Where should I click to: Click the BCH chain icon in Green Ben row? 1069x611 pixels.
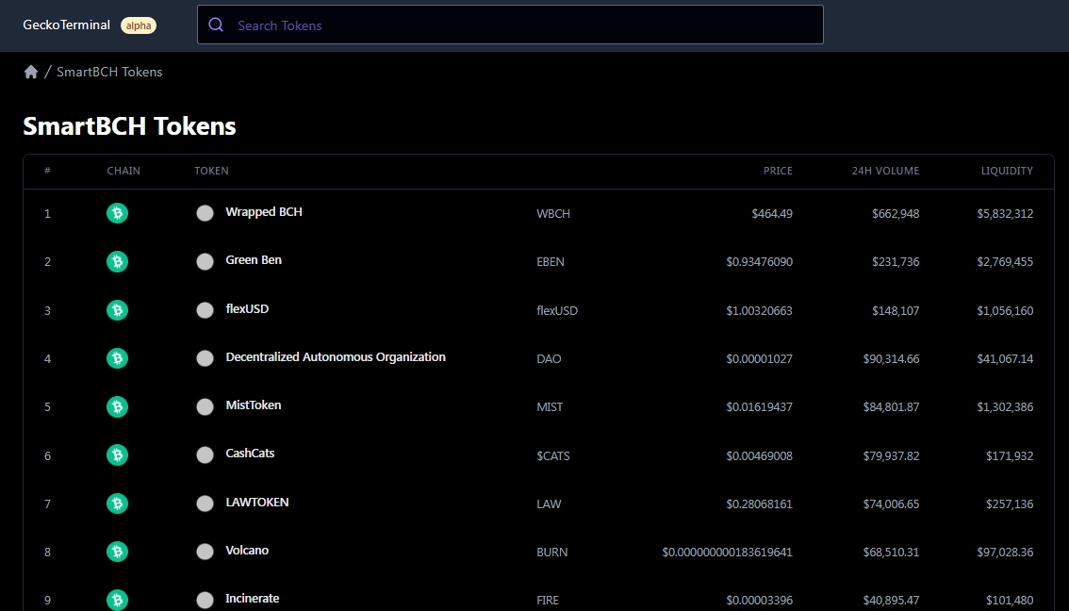click(x=117, y=262)
